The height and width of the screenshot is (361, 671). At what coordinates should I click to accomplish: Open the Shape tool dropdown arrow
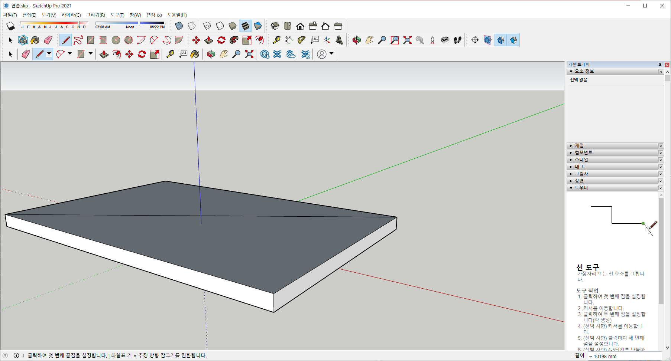click(x=90, y=54)
